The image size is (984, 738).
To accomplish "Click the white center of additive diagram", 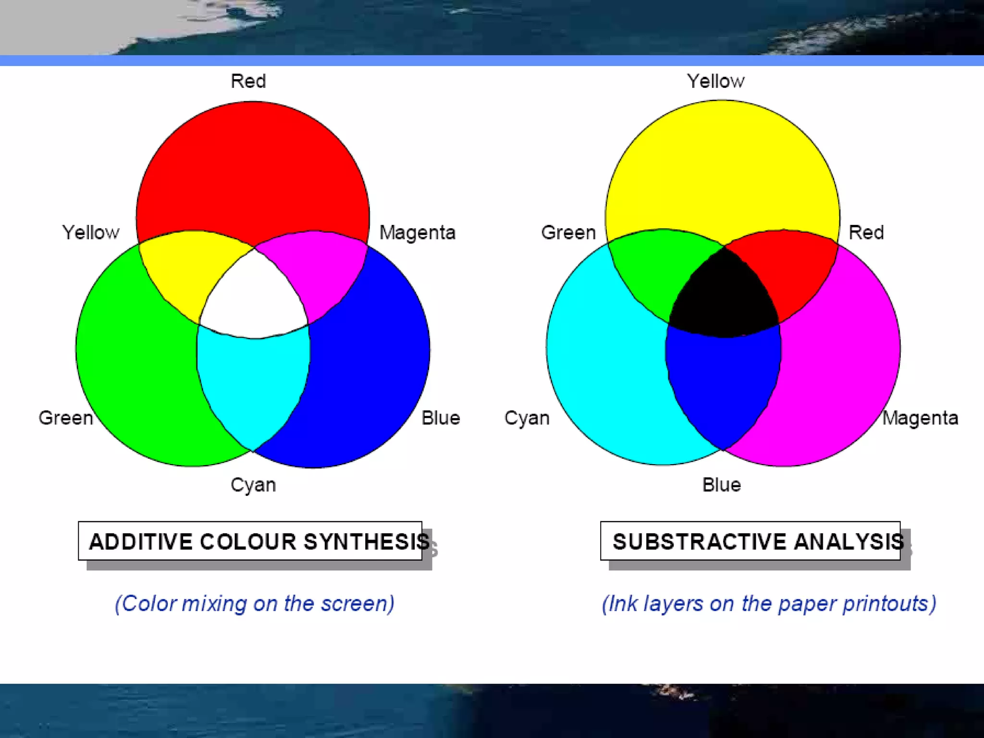I will click(x=254, y=298).
